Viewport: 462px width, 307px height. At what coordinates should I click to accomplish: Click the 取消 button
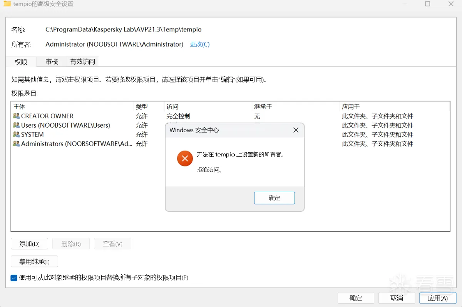pos(397,298)
